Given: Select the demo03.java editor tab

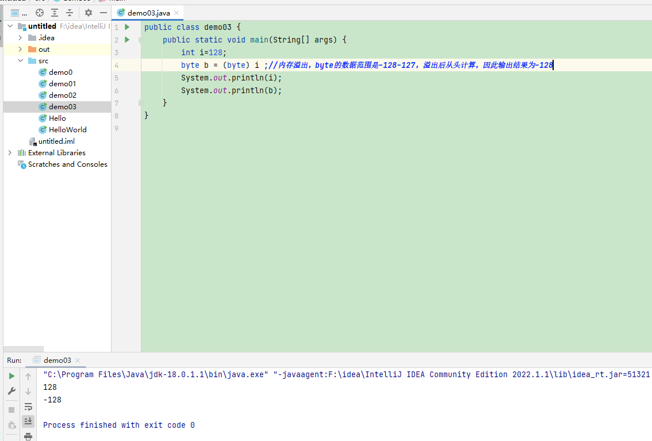Looking at the screenshot, I should tap(148, 13).
